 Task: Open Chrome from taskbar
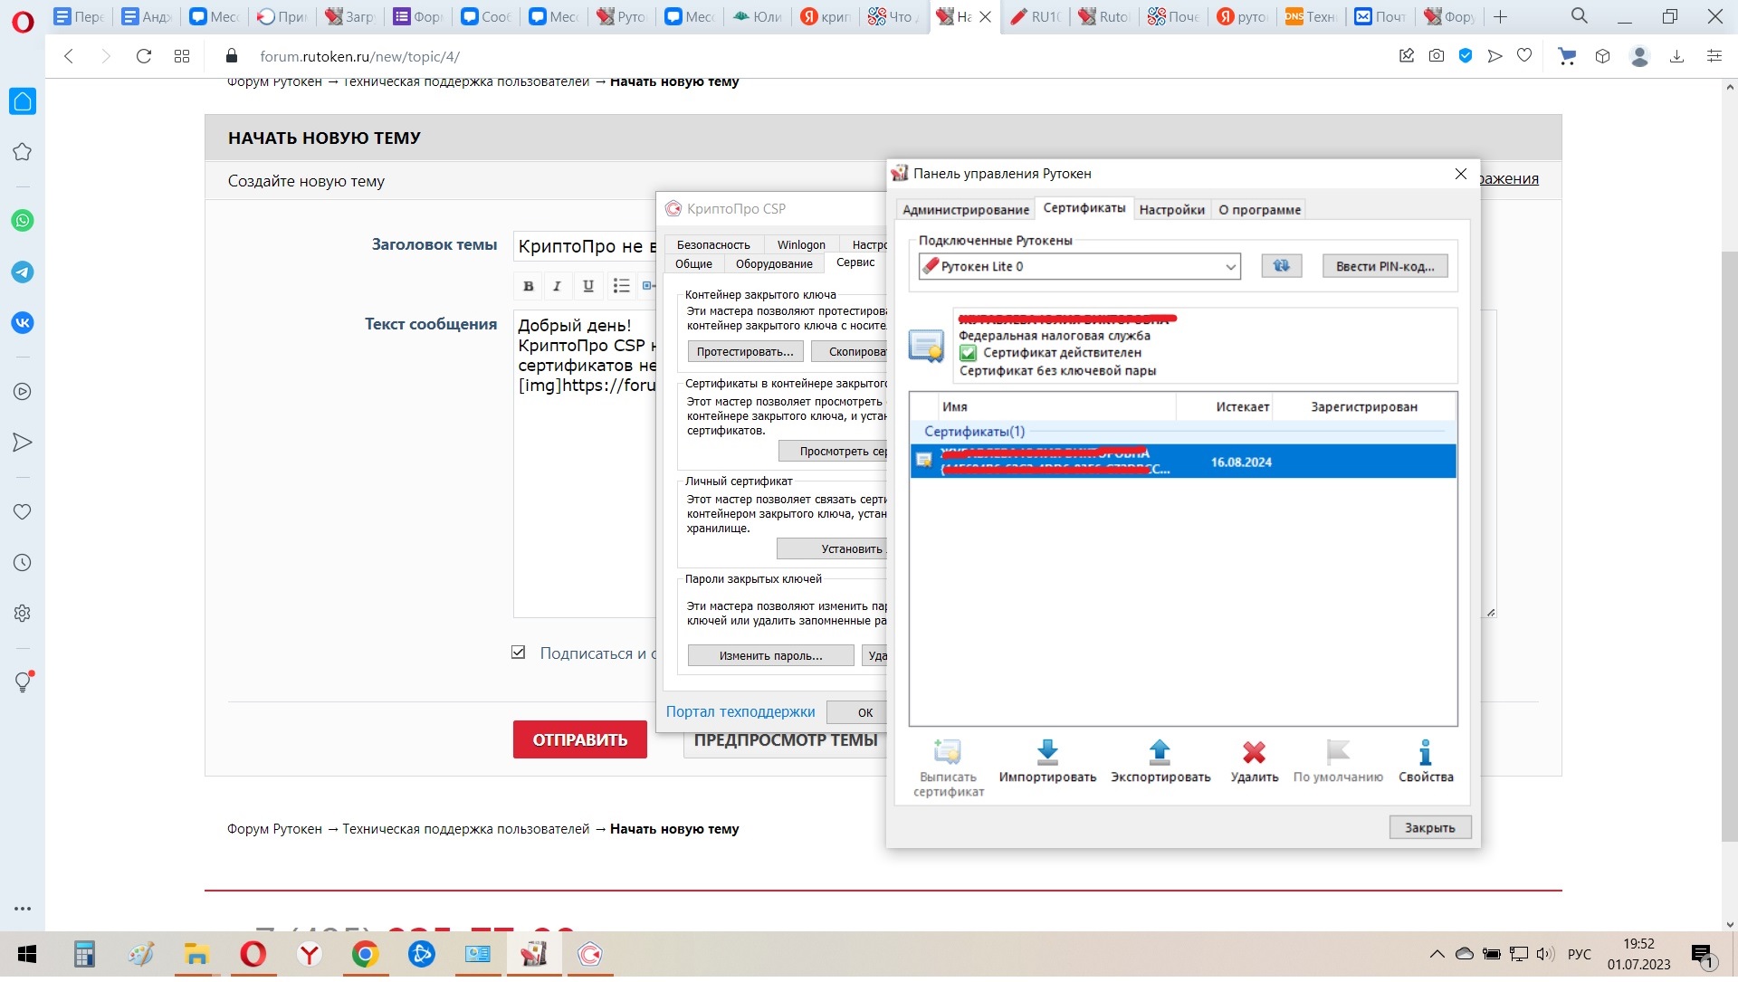366,954
